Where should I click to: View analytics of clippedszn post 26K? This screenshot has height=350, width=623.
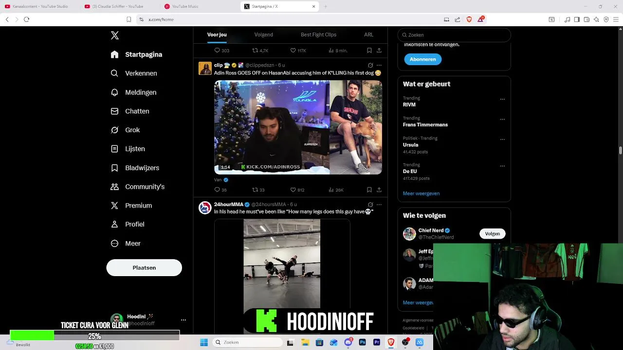[336, 190]
